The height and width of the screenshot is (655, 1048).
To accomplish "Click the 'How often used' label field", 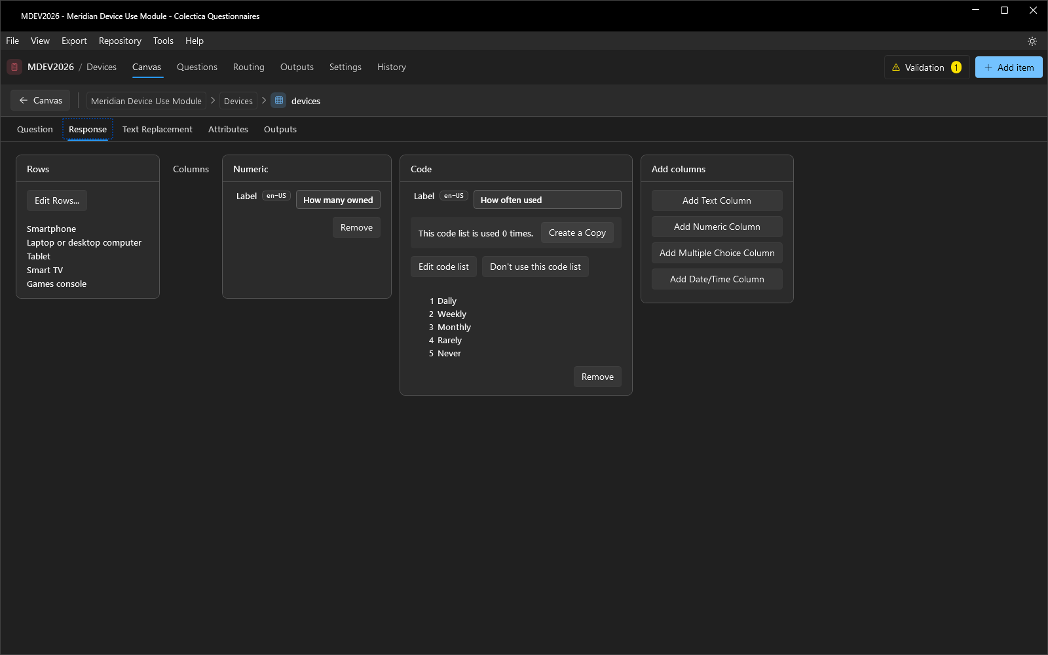I will (x=548, y=200).
